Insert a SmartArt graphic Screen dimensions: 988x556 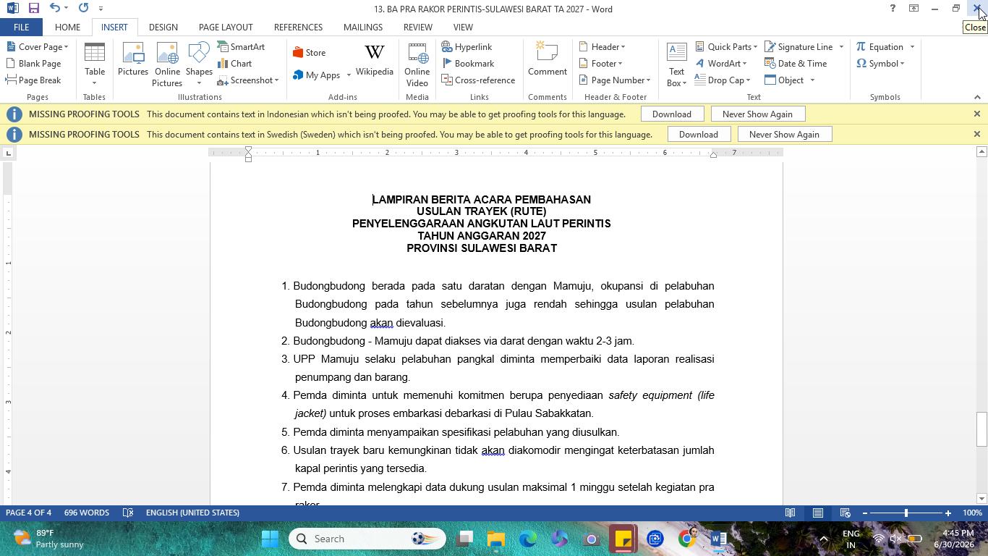pyautogui.click(x=242, y=46)
